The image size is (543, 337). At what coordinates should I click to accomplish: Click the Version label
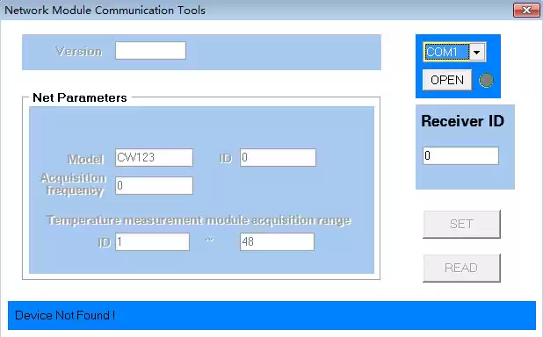coord(79,52)
